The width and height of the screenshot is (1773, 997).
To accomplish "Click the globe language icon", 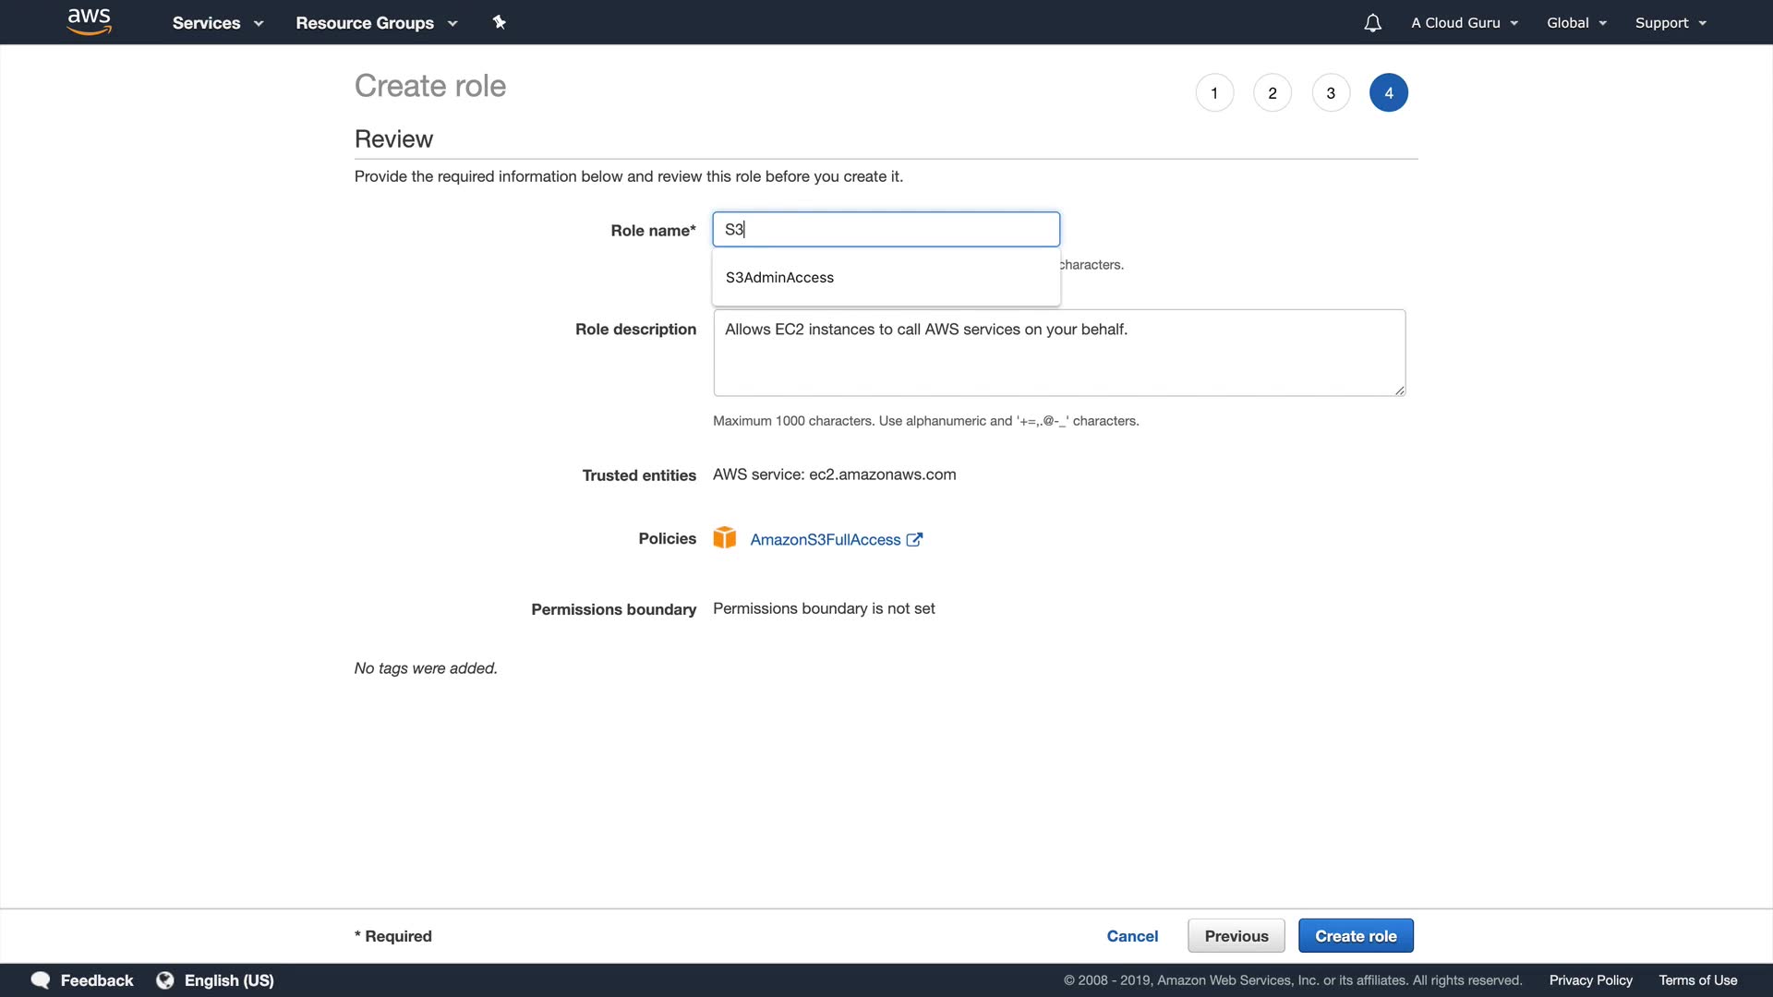I will [165, 980].
